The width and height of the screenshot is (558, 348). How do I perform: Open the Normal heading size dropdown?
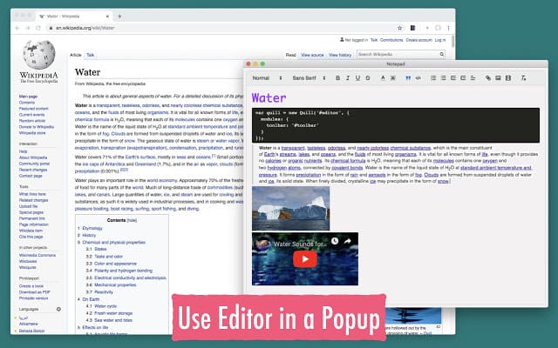[x=267, y=78]
